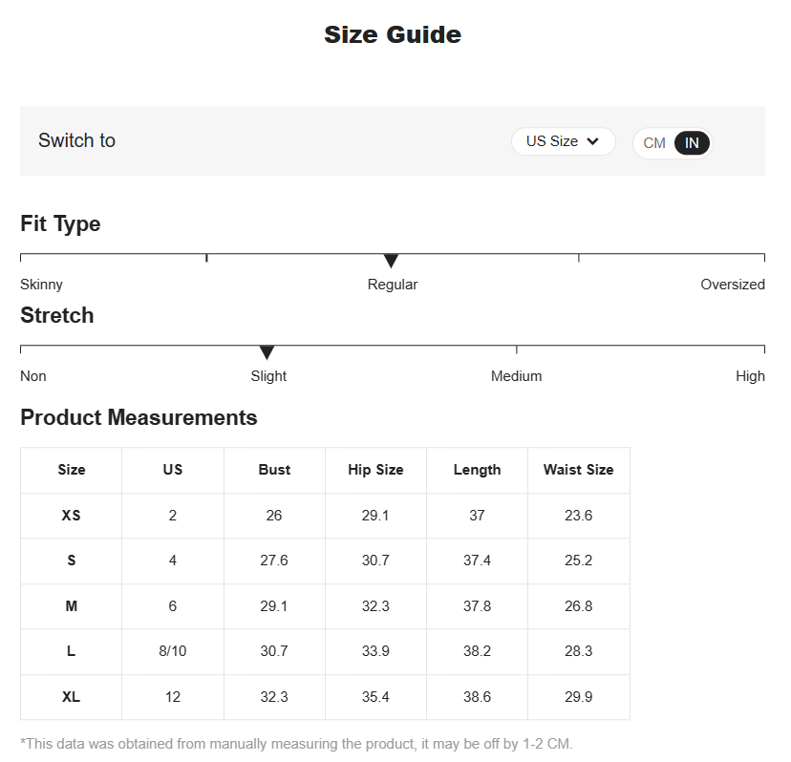Click the M size row label

coord(72,606)
